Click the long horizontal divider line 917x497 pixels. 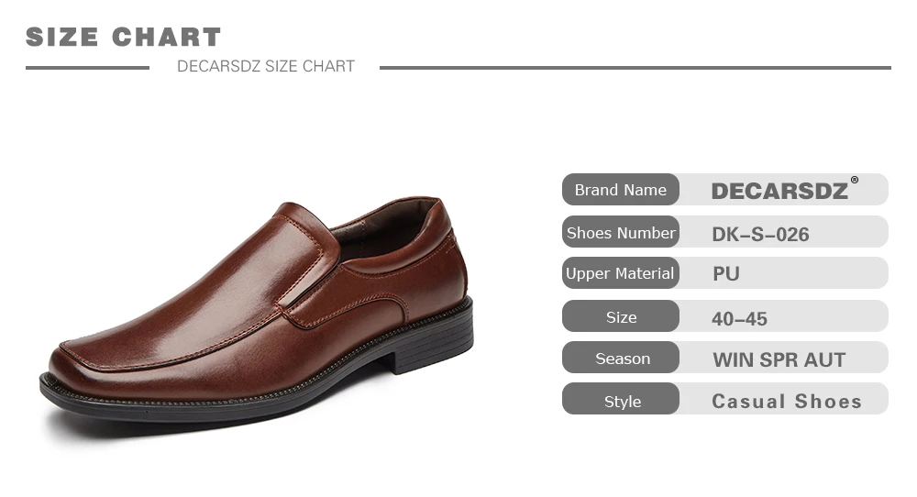click(x=635, y=68)
